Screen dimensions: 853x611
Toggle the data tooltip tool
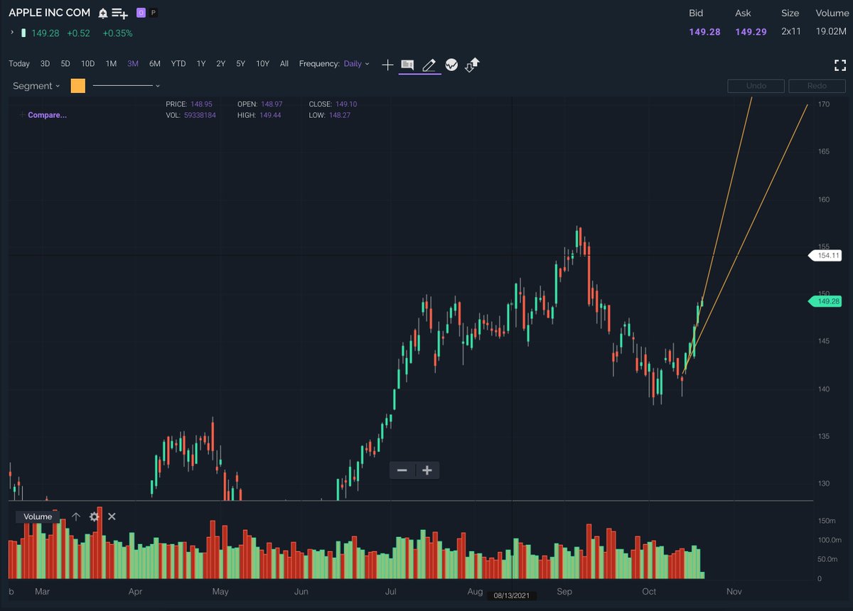point(407,65)
